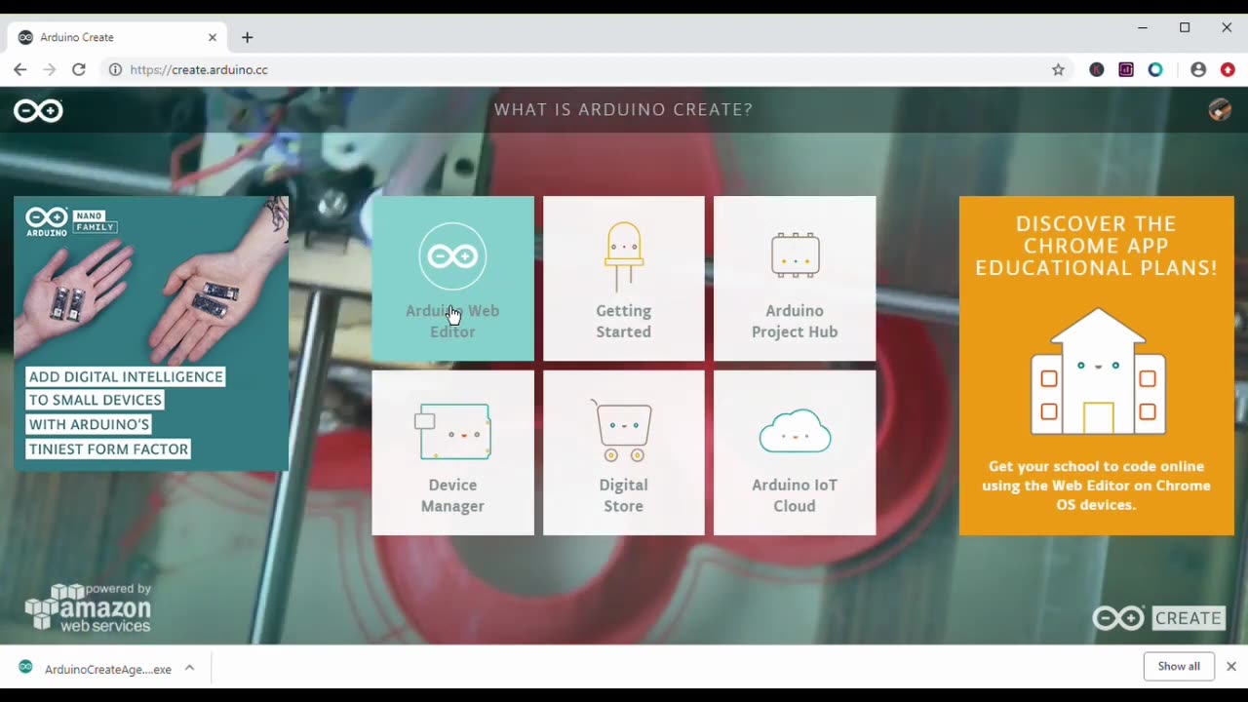Screen dimensions: 1248x702
Task: Open the red Chrome menu update icon
Action: (x=1228, y=69)
